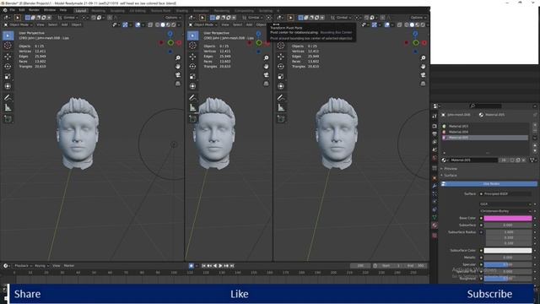Image resolution: width=540 pixels, height=304 pixels.
Task: Click the pink Base Color swatch
Action: [x=508, y=218]
